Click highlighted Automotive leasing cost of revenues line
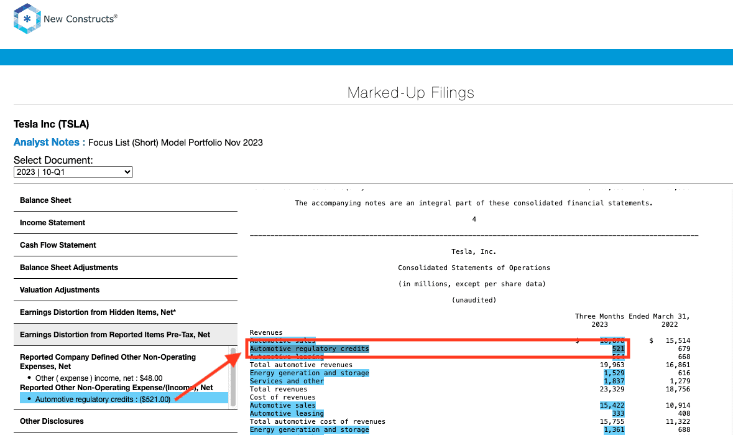The width and height of the screenshot is (733, 435). (287, 413)
